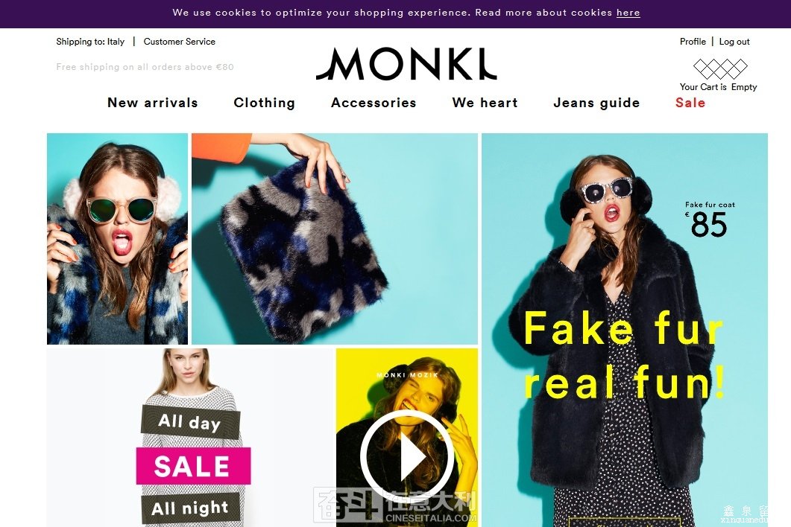Open the Jeans guide page
The height and width of the screenshot is (527, 791).
596,103
